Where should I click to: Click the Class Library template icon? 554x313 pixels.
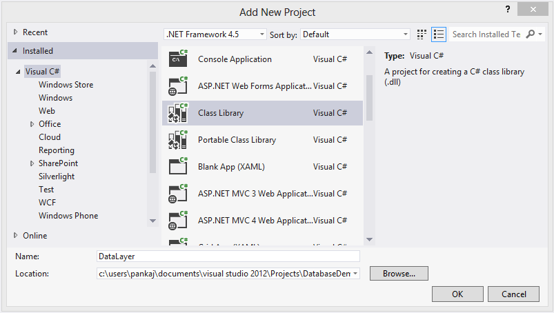178,113
